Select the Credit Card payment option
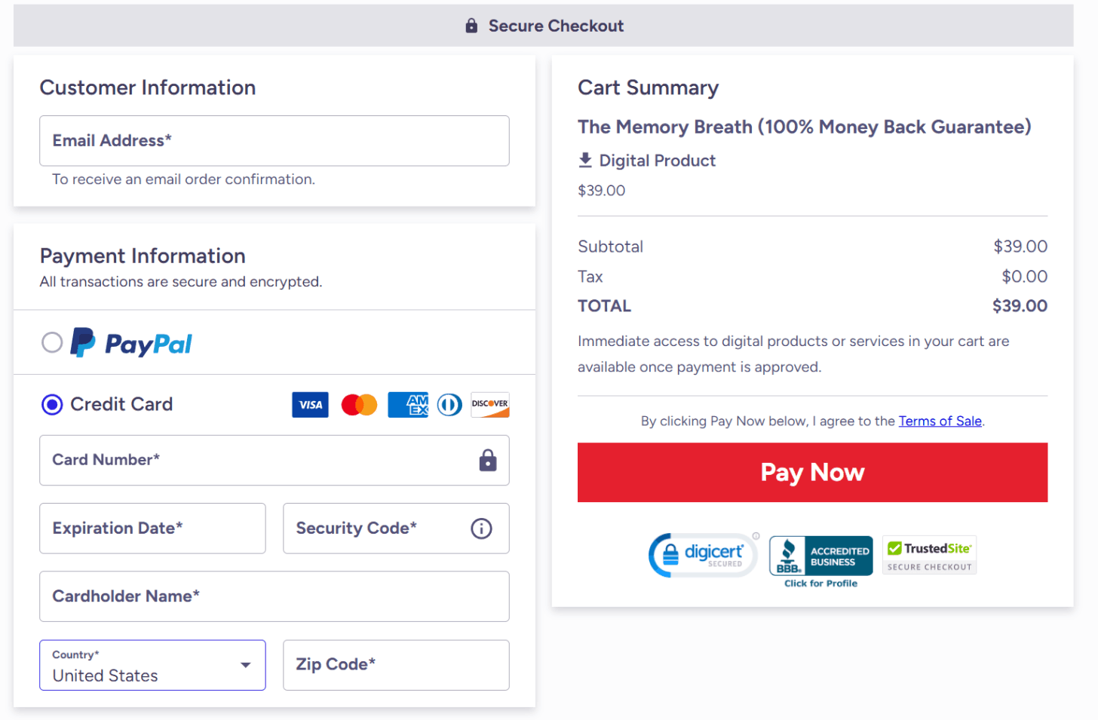Screen dimensions: 1098x720 51,404
